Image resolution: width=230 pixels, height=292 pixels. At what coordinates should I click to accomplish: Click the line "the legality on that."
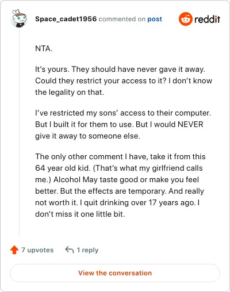tap(70, 93)
